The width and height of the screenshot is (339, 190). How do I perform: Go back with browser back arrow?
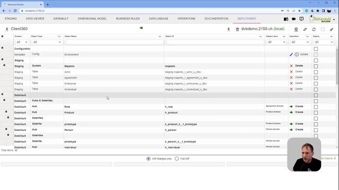(x=4, y=11)
